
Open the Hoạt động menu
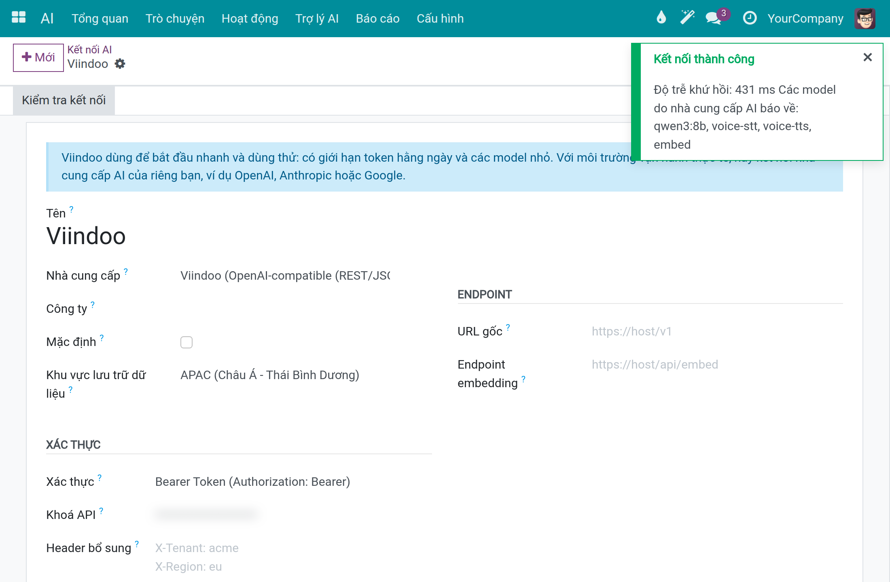click(x=250, y=18)
